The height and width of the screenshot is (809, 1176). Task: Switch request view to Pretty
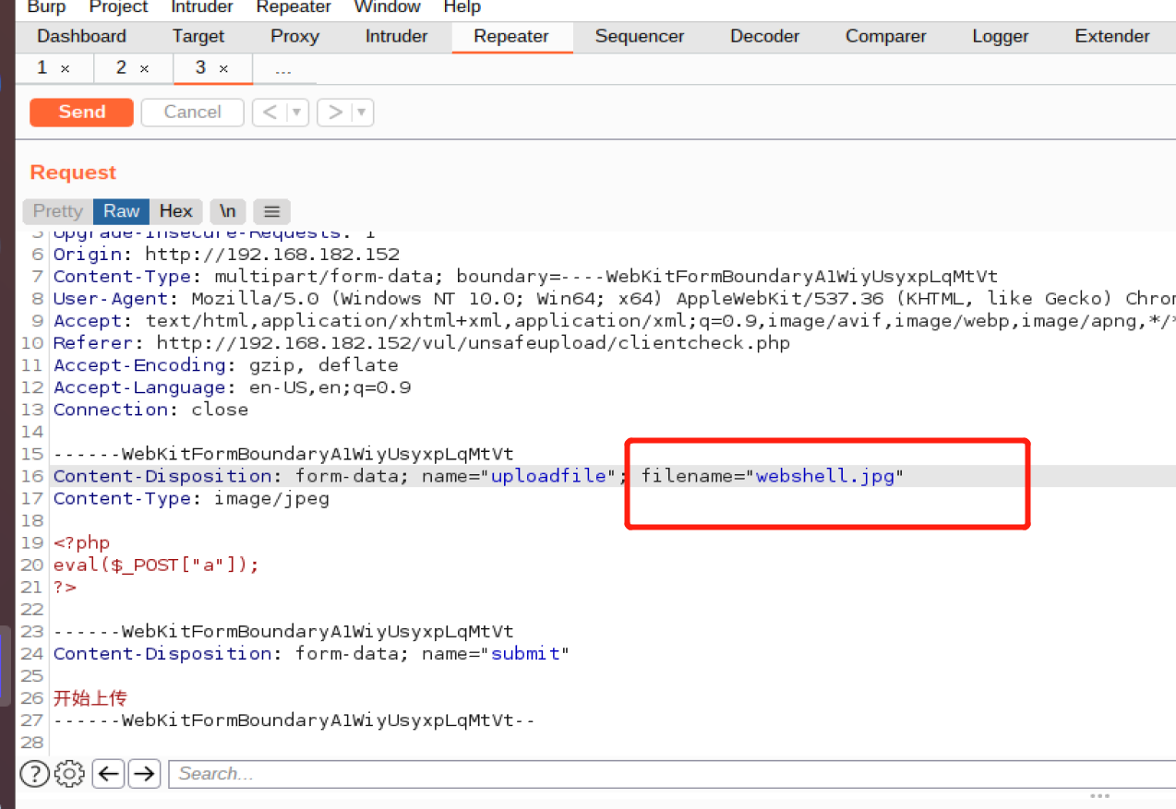point(58,211)
